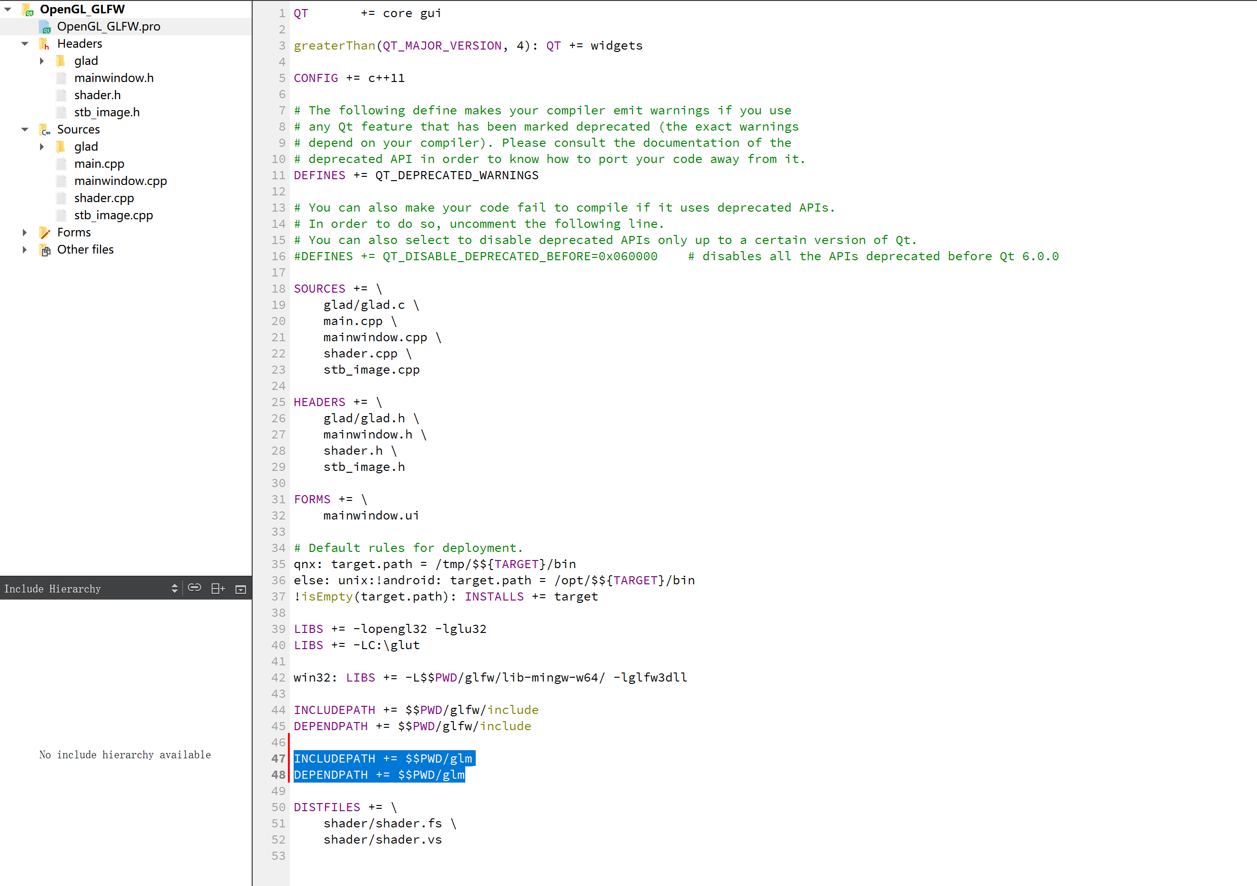Close the Include Hierarchy pane
Viewport: 1257px width, 886px height.
[241, 589]
